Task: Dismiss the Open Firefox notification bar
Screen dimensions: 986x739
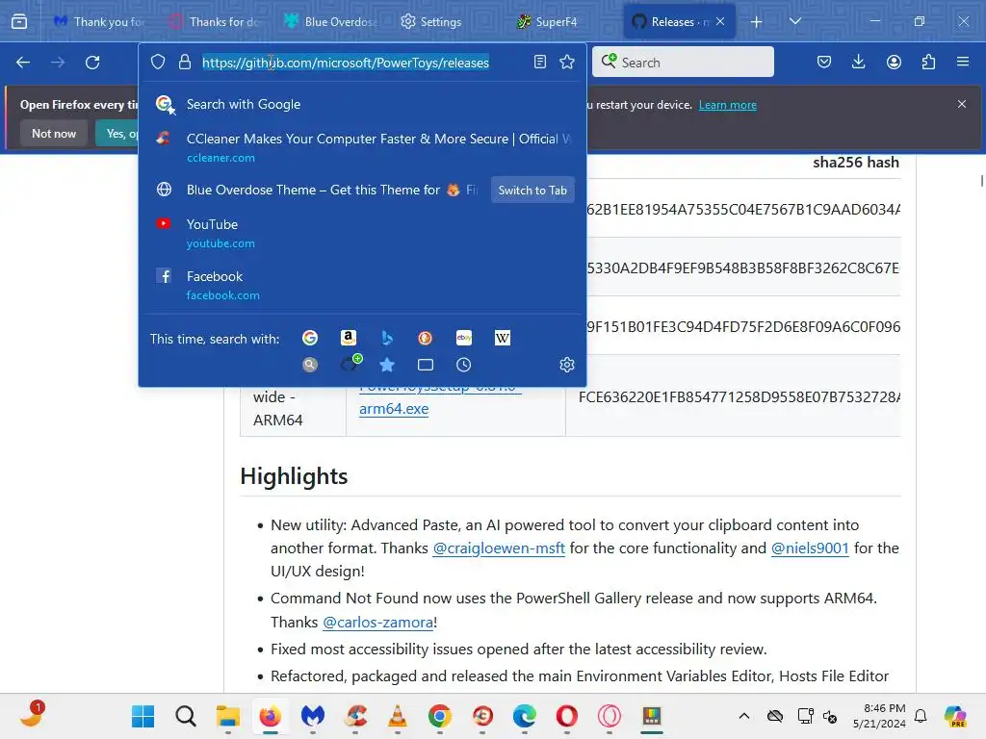Action: (962, 104)
